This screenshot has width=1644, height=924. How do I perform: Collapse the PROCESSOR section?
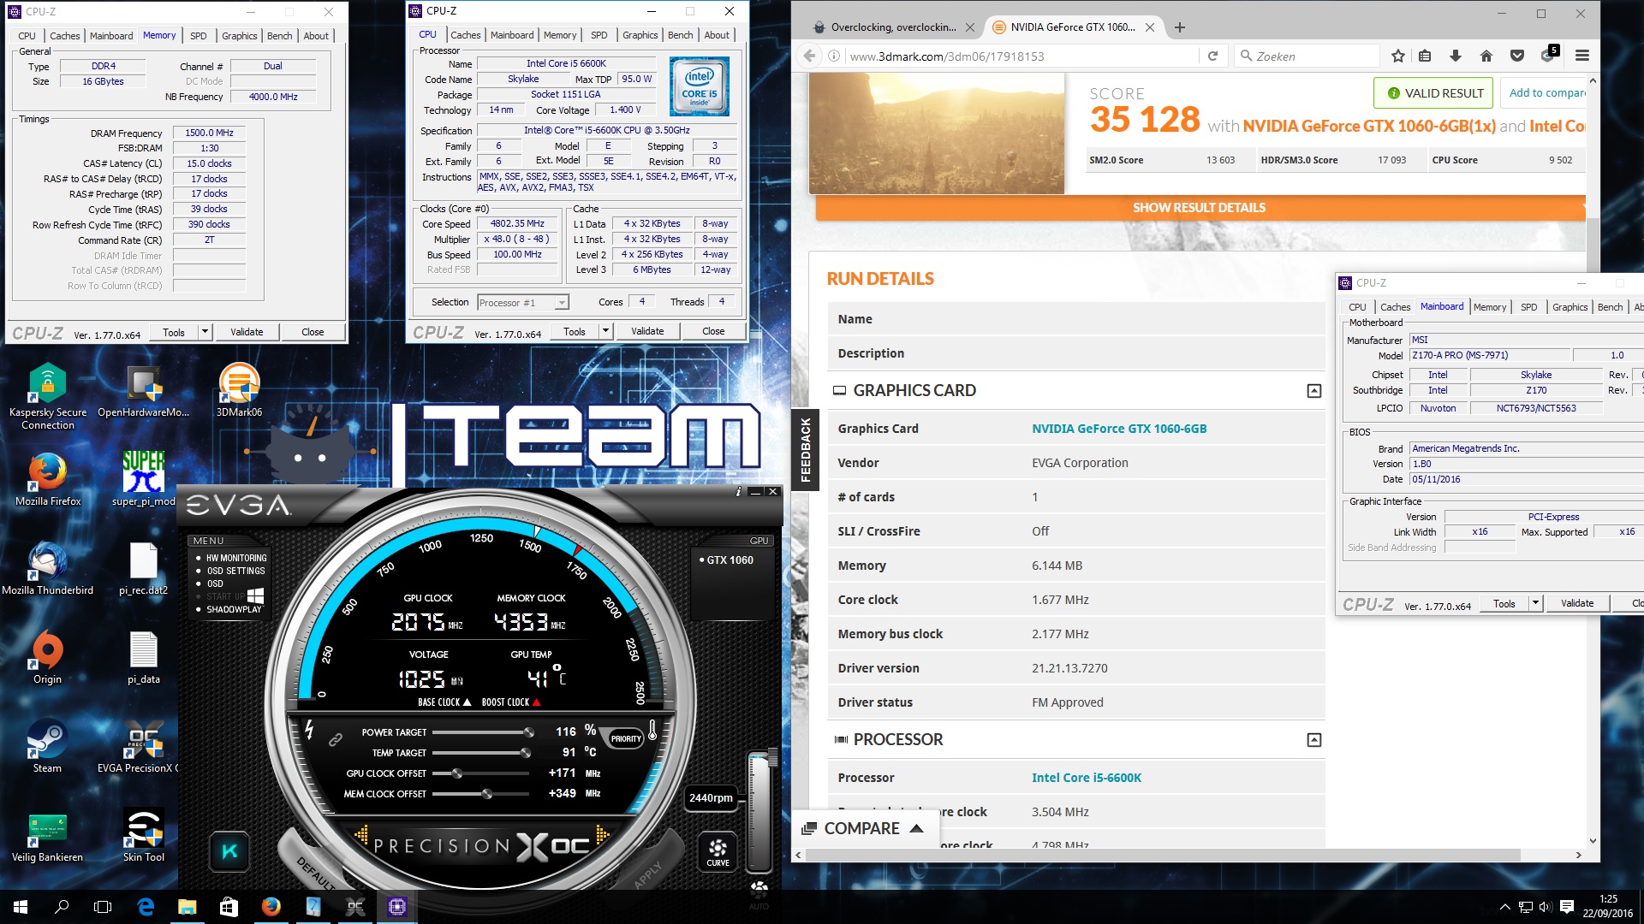(x=1313, y=740)
